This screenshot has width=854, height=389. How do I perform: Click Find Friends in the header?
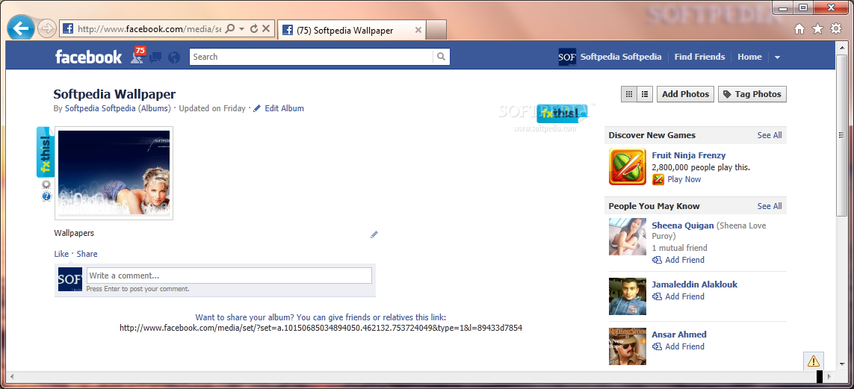699,57
